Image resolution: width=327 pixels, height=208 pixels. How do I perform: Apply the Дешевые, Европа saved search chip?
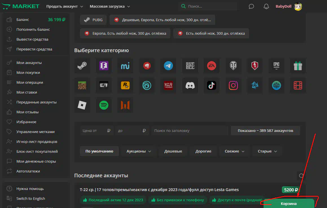coord(162,20)
